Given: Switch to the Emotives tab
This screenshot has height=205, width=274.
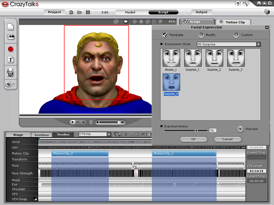Looking at the screenshot, I should (42, 135).
